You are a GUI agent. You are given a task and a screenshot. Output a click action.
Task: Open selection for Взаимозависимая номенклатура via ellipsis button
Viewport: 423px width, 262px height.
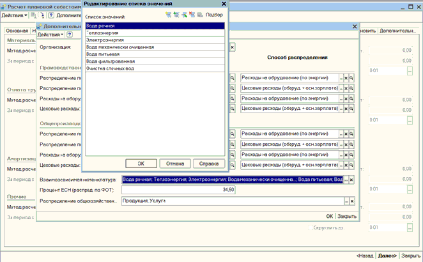346,180
